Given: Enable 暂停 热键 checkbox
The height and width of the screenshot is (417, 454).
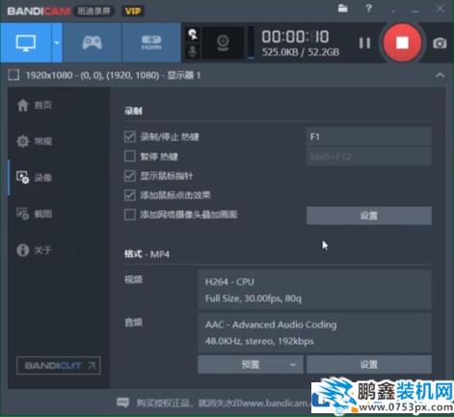Looking at the screenshot, I should pyautogui.click(x=130, y=156).
